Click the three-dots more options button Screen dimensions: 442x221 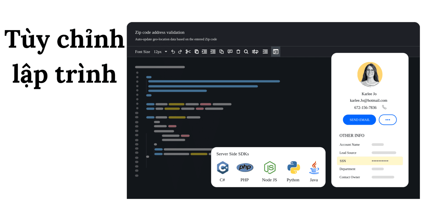pos(388,120)
